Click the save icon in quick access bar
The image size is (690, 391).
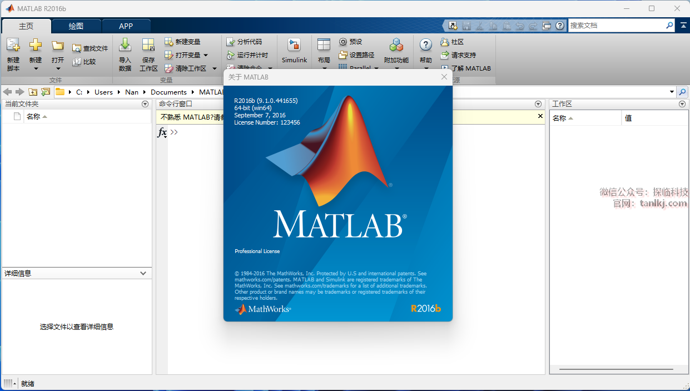(x=466, y=26)
